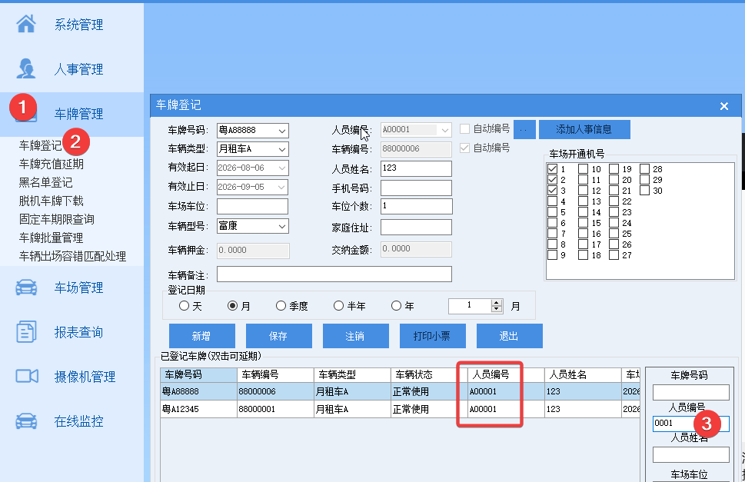Click the person icon for 人事管理
This screenshot has height=482, width=745.
click(x=25, y=68)
